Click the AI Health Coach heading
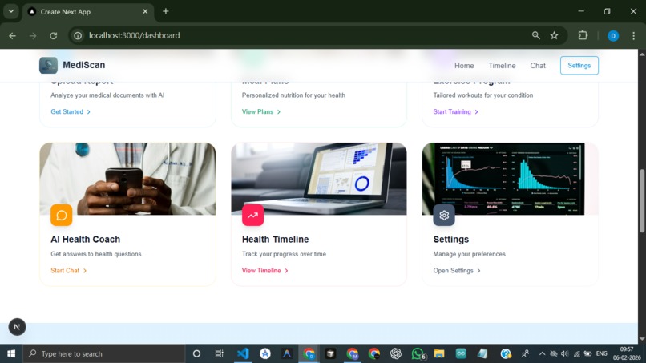646x363 pixels. pos(85,240)
